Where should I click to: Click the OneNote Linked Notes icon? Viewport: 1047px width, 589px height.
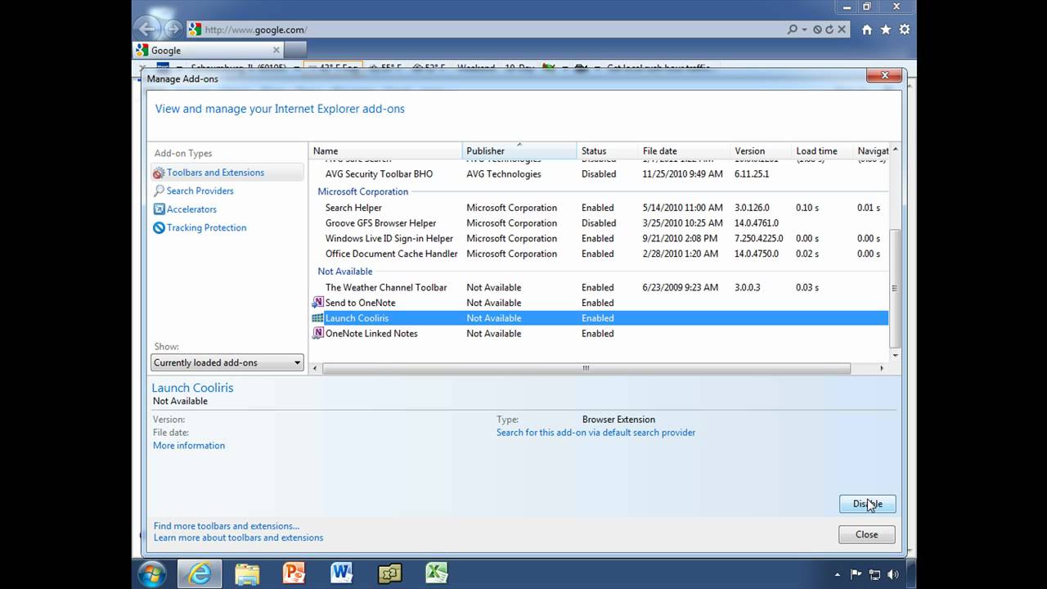pyautogui.click(x=318, y=334)
